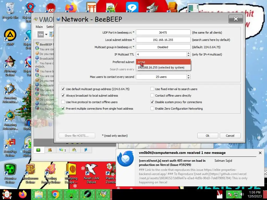Click the Local subnet address field

pyautogui.click(x=163, y=40)
